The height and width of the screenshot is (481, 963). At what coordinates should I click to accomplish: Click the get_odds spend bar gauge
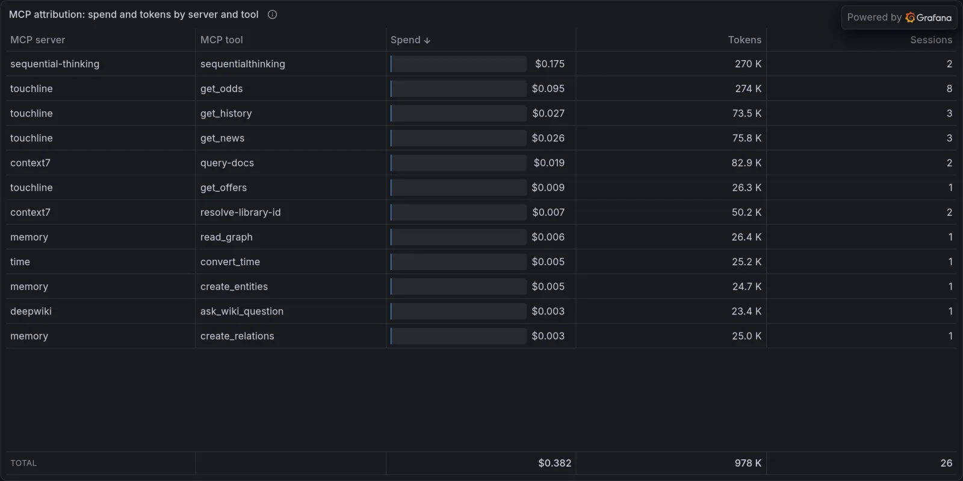459,88
